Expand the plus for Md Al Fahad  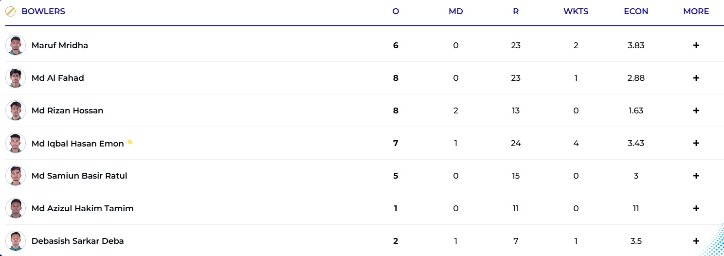pyautogui.click(x=696, y=78)
